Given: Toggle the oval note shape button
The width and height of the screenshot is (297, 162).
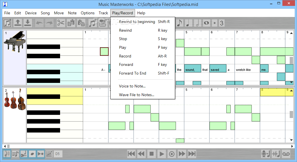Looking at the screenshot, I should (x=32, y=154).
